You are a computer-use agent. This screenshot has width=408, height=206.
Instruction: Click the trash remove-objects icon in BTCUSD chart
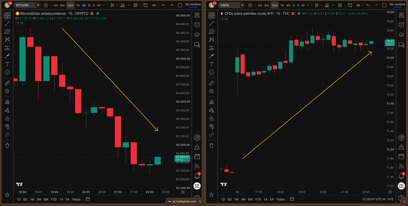(7, 146)
